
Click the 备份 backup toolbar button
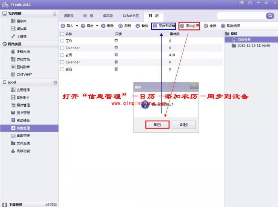(142, 26)
